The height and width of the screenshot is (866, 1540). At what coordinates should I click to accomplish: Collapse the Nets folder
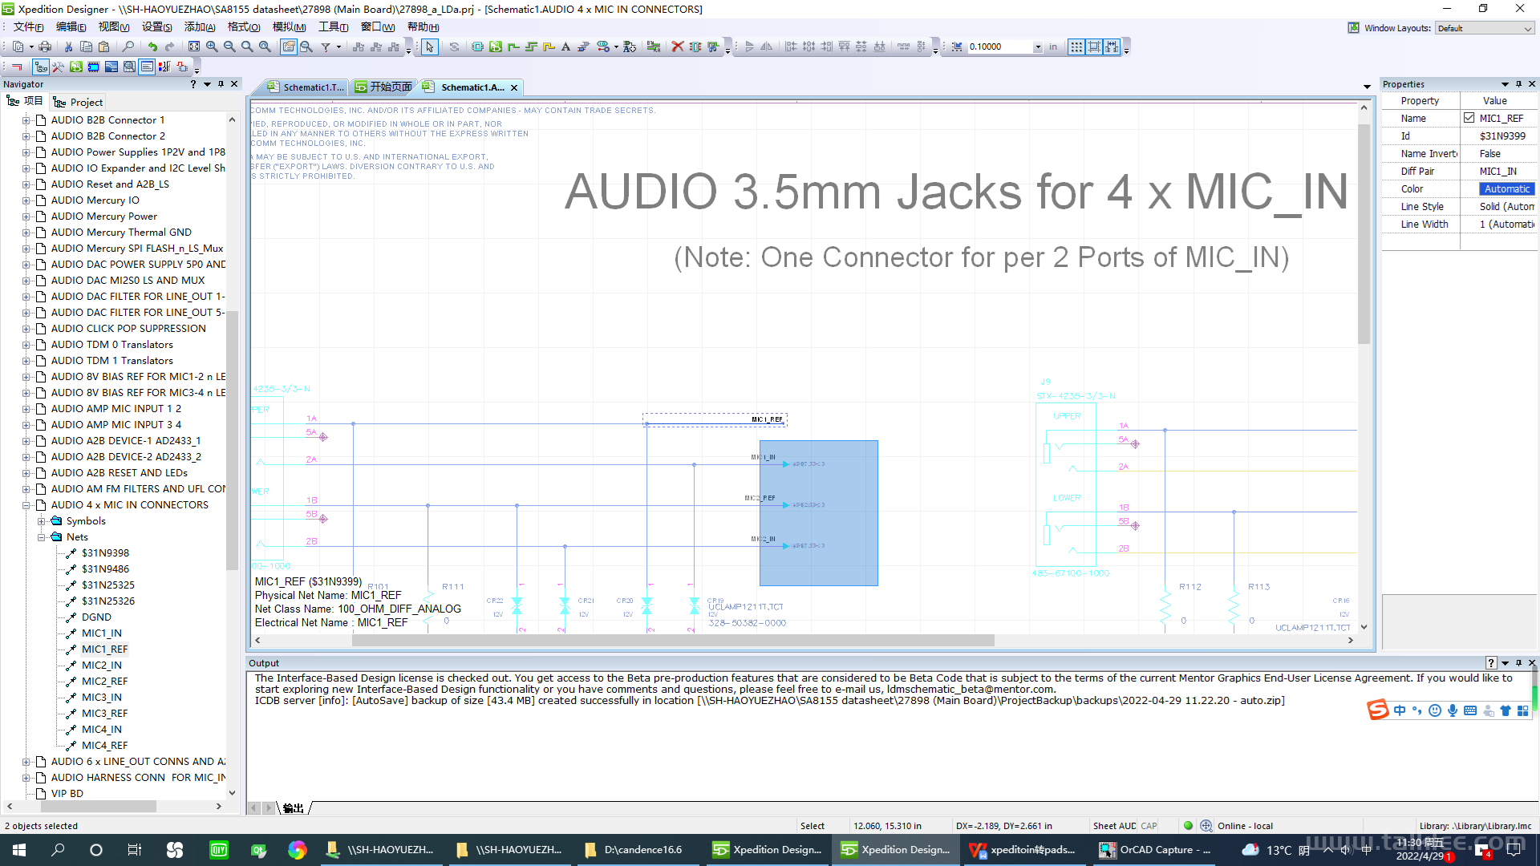41,537
